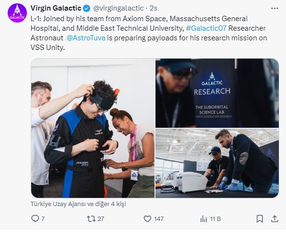Image resolution: width=286 pixels, height=232 pixels.
Task: Click the 2s timestamp
Action: click(154, 8)
